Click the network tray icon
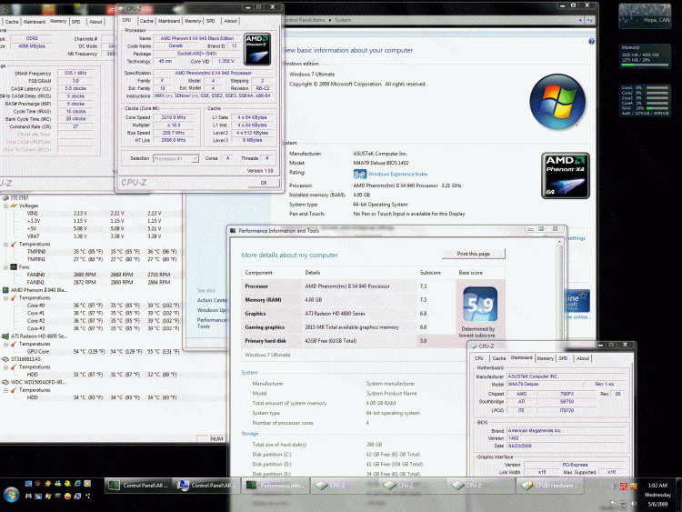The width and height of the screenshot is (682, 512). coord(623,504)
